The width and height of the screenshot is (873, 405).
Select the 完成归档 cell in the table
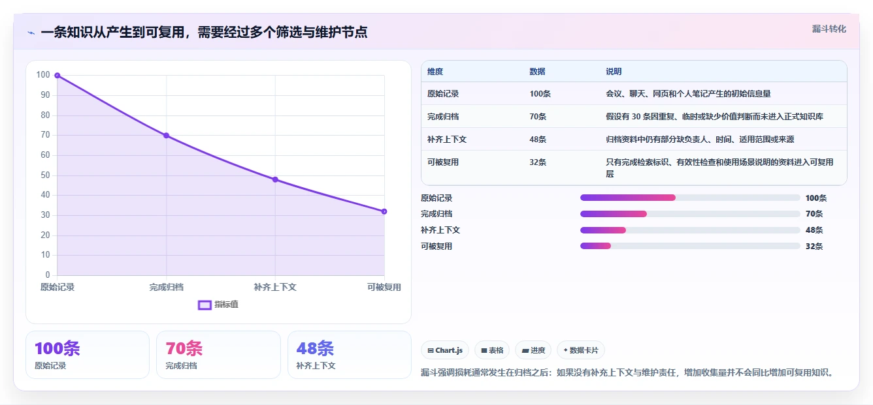443,117
